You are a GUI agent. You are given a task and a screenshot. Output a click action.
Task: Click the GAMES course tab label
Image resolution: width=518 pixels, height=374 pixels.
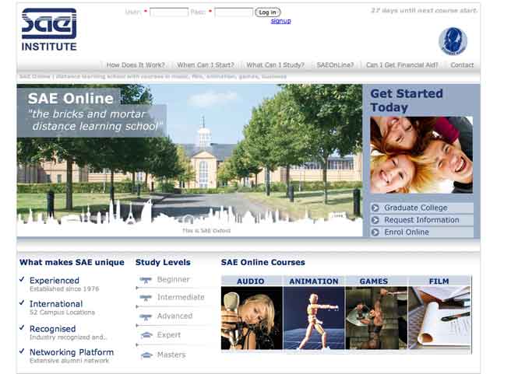coord(374,281)
